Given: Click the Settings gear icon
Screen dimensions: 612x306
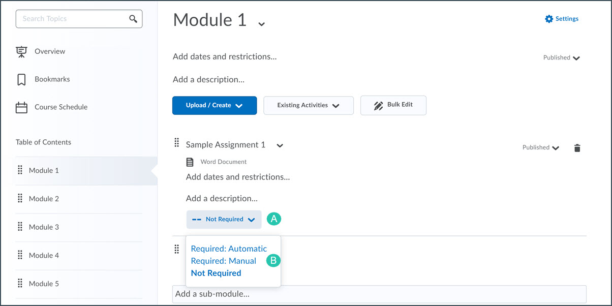Looking at the screenshot, I should tap(549, 19).
